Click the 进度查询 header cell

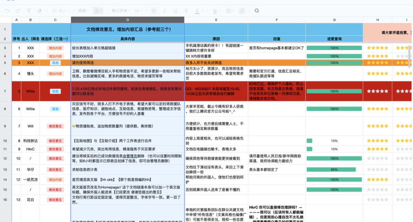click(334, 39)
